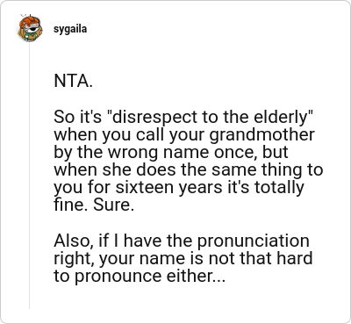
Task: Collapse the comment using the vertical thread line
Action: coord(29,176)
